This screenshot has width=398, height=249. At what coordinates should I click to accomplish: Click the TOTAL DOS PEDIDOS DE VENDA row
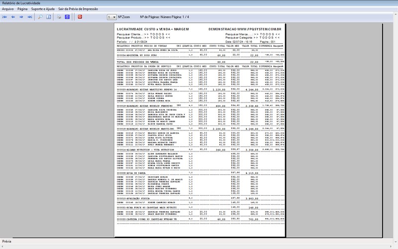(x=200, y=62)
